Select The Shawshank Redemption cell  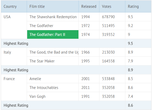pos(53,17)
